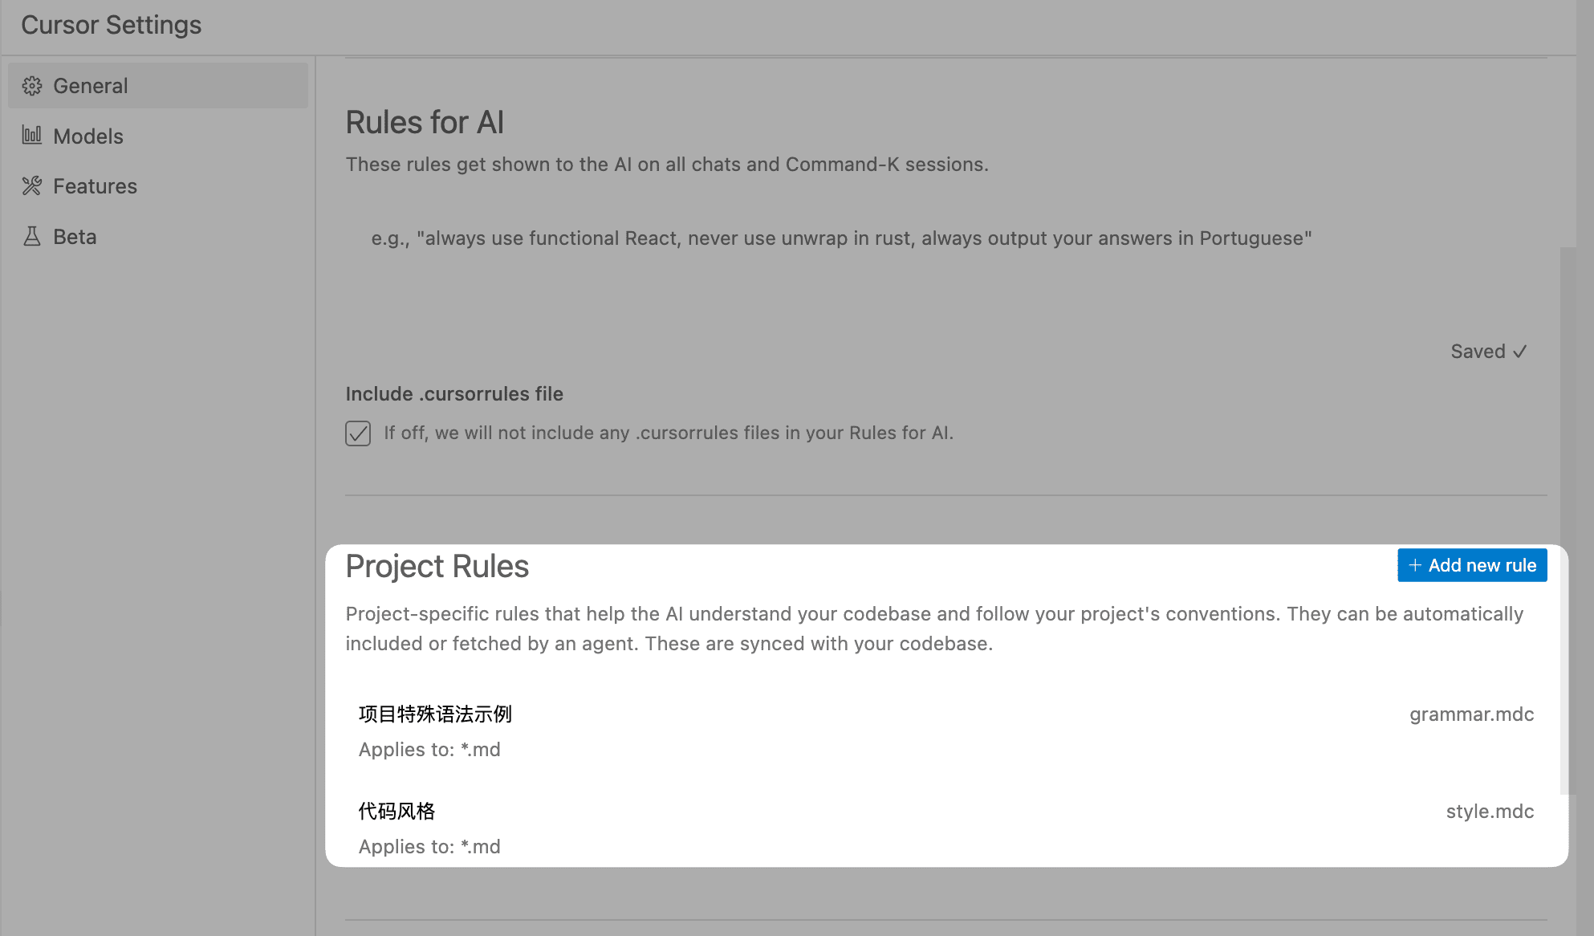This screenshot has width=1594, height=936.
Task: Click the Beta flask icon
Action: (x=32, y=236)
